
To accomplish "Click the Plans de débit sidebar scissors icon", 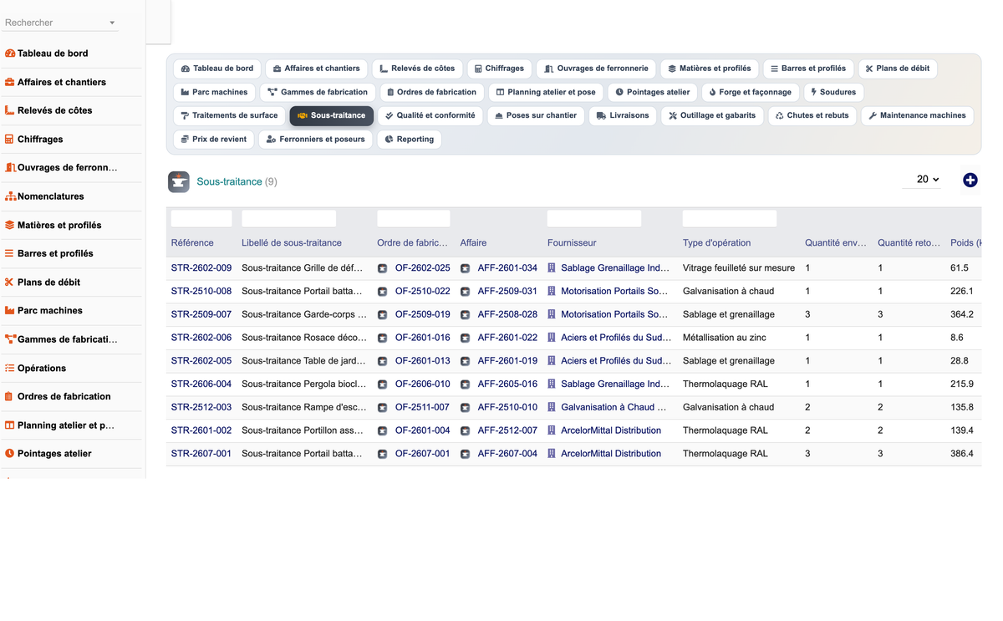I will coord(10,283).
